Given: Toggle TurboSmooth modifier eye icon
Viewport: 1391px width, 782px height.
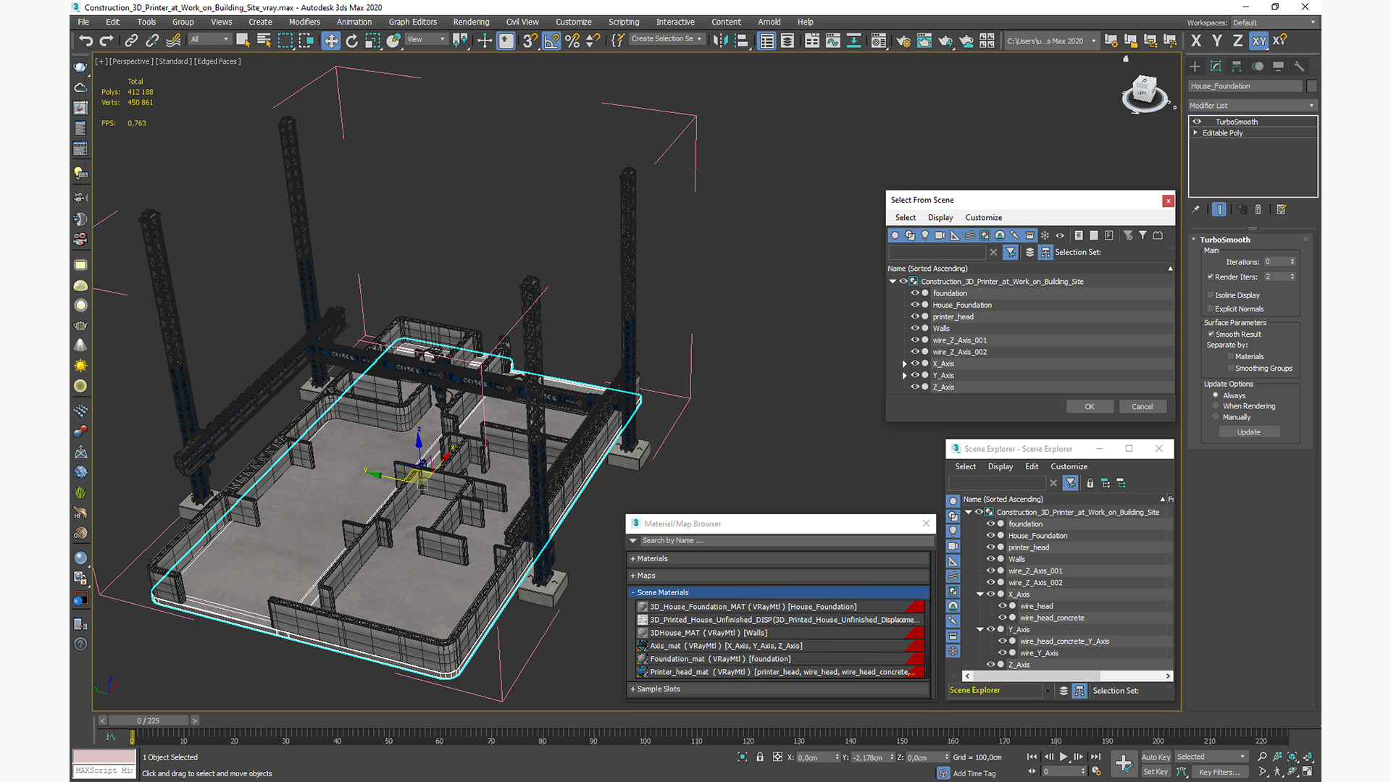Looking at the screenshot, I should point(1197,122).
